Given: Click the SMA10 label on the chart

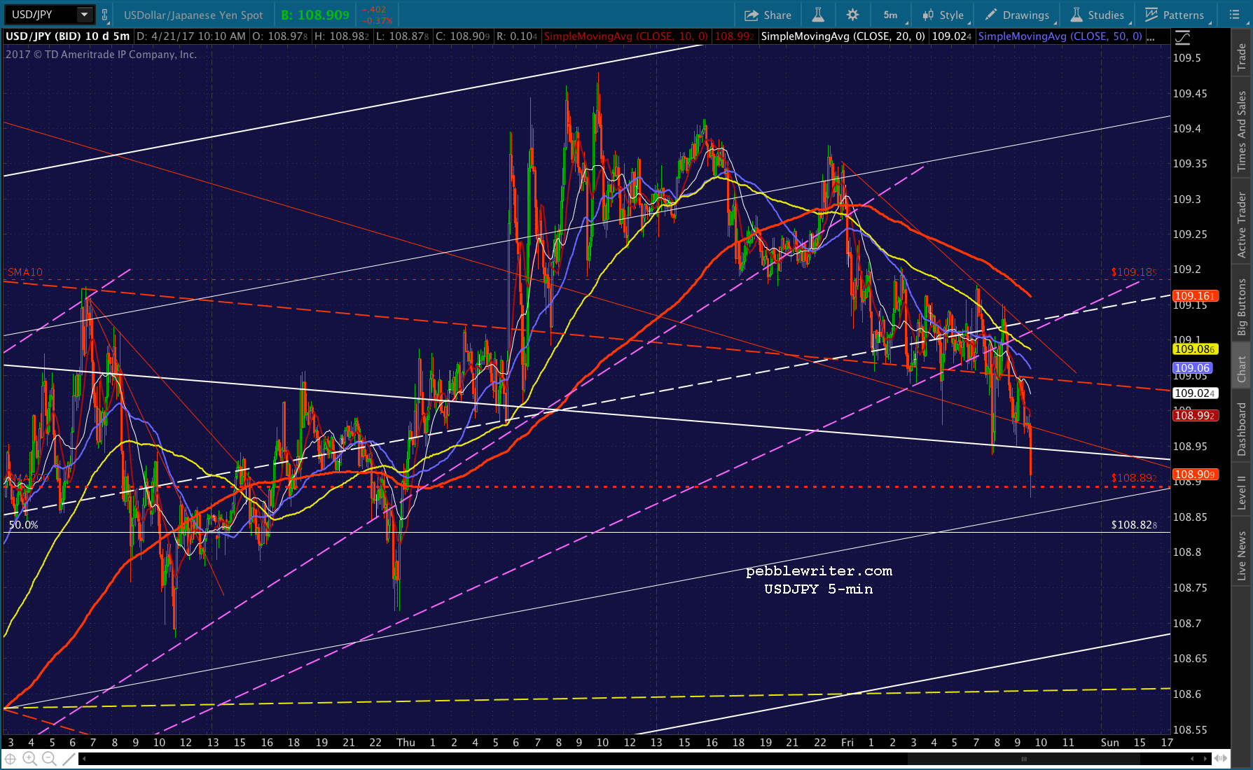Looking at the screenshot, I should tap(25, 272).
